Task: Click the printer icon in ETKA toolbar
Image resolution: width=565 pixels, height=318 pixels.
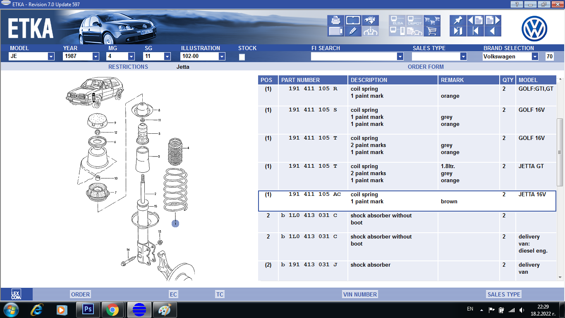Action: tap(335, 20)
